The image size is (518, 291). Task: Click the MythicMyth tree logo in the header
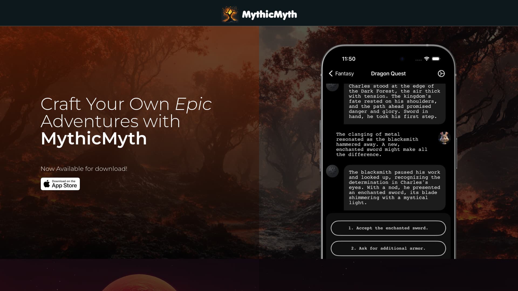pos(230,14)
